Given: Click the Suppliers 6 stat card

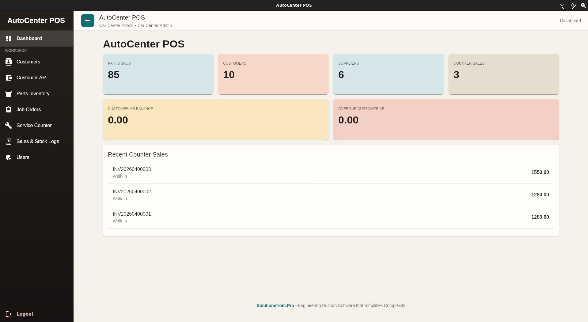Looking at the screenshot, I should coord(389,74).
